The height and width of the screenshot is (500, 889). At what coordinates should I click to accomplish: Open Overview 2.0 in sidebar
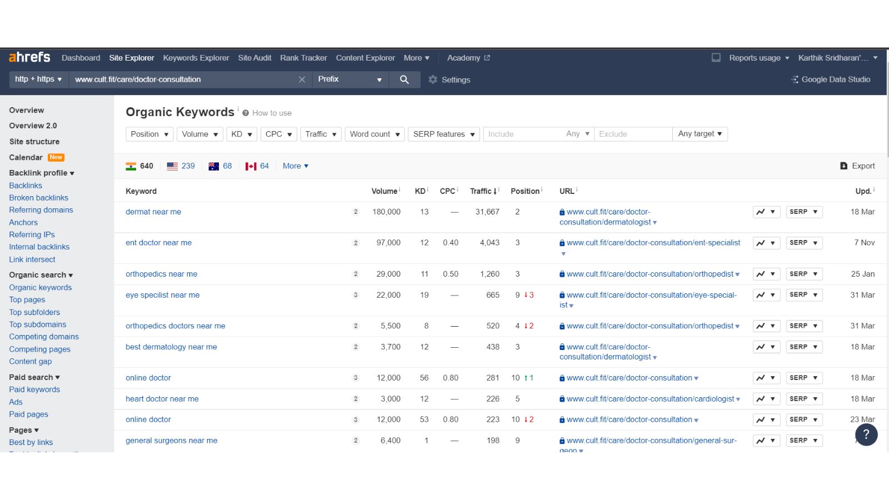33,126
